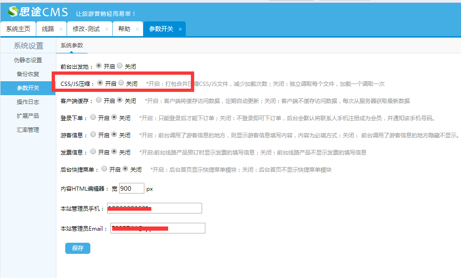Open 汇率管理 in the sidebar

pyautogui.click(x=28, y=130)
